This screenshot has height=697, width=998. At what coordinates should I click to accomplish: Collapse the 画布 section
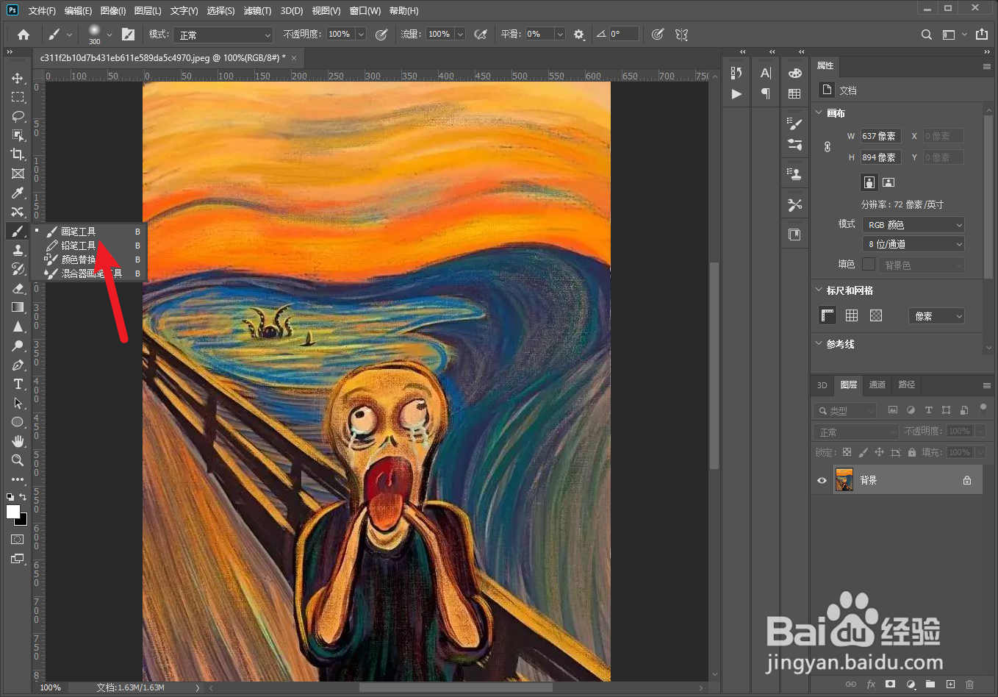819,112
